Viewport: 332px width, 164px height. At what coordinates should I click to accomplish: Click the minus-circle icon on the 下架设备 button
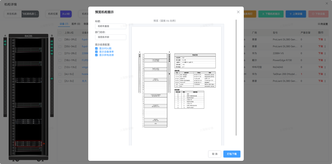[x=313, y=14]
